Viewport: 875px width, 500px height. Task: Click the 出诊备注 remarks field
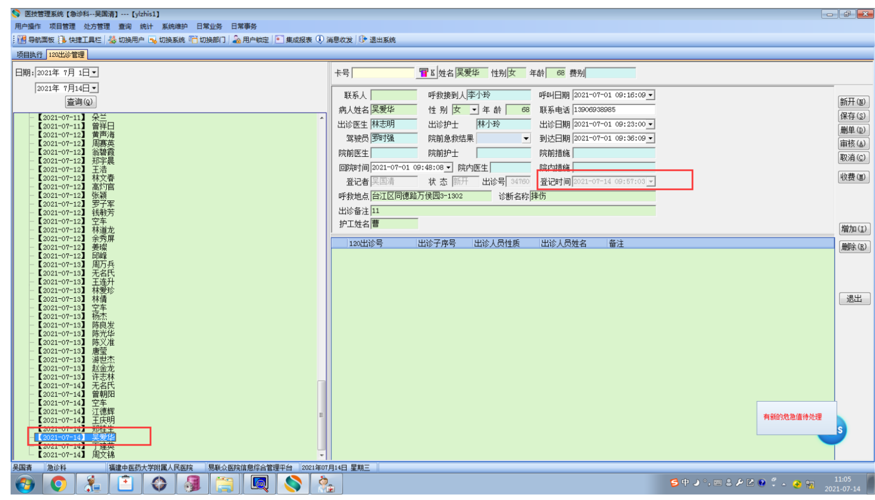point(513,211)
